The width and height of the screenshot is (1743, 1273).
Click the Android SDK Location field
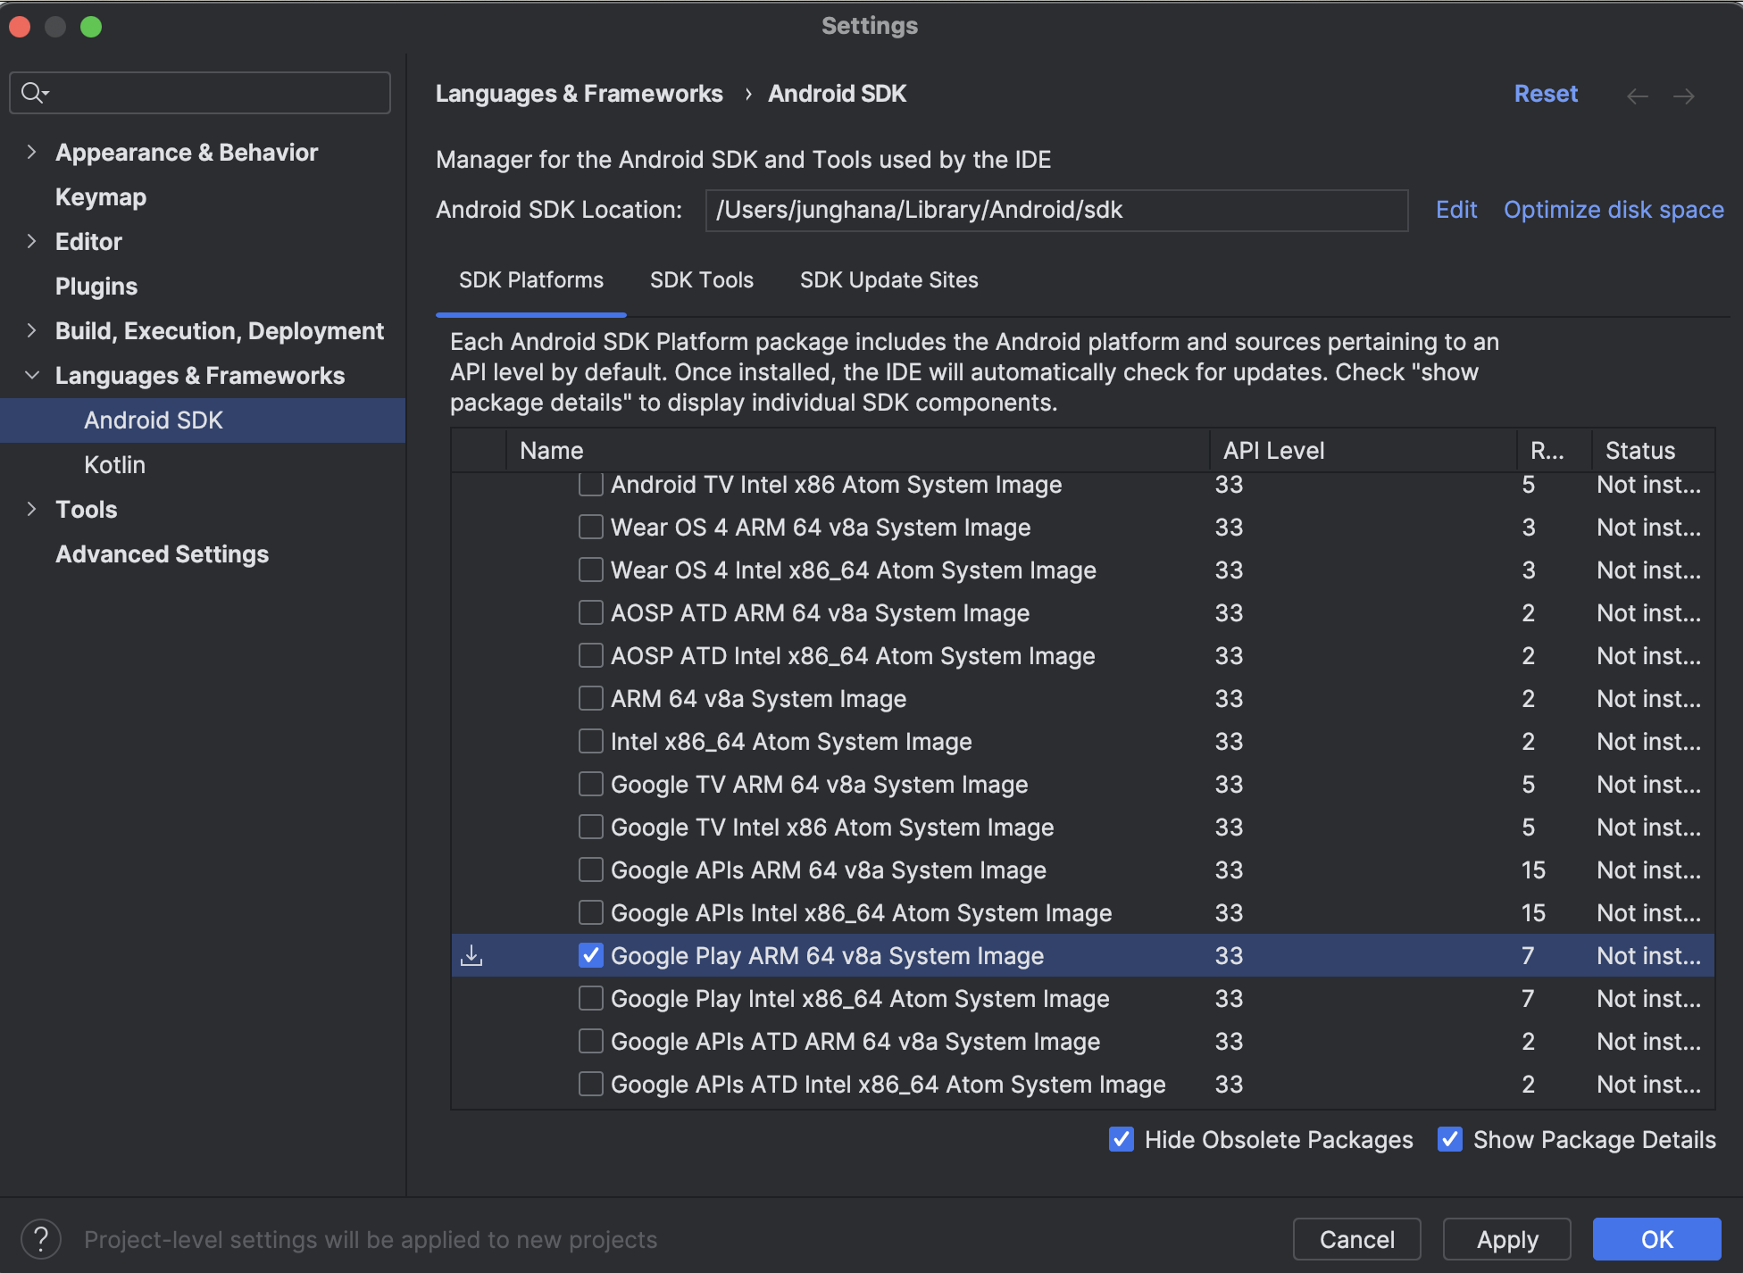coord(1056,210)
